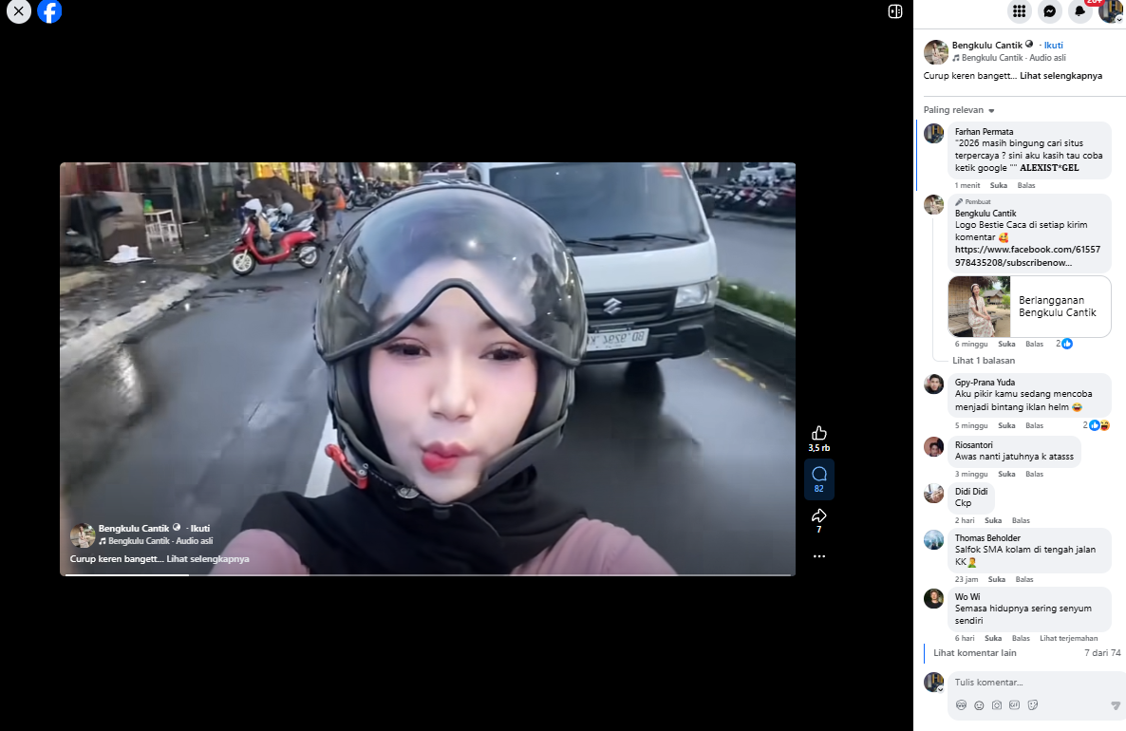The height and width of the screenshot is (731, 1126).
Task: Like Wo Wi's comment with Suka
Action: 993,638
